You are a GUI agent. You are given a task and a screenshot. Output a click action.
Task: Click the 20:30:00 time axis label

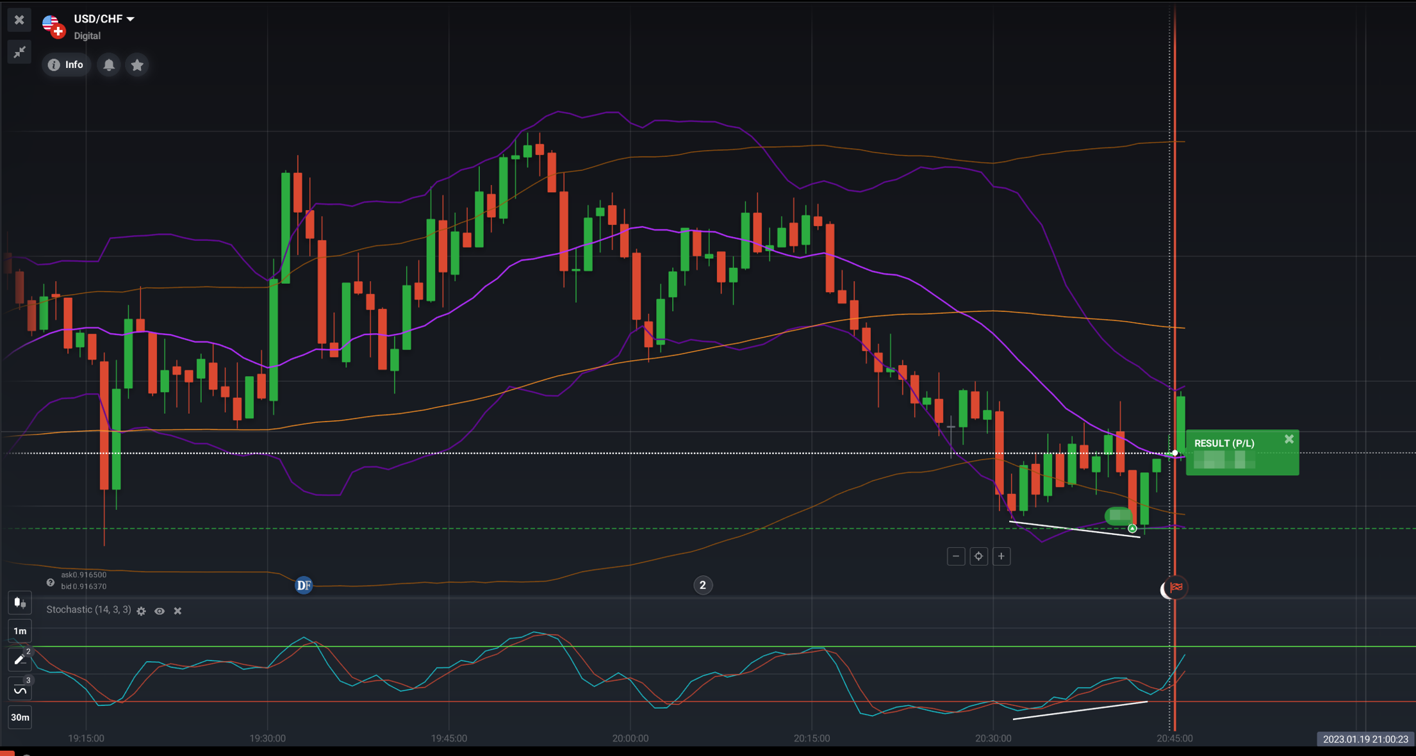(993, 738)
